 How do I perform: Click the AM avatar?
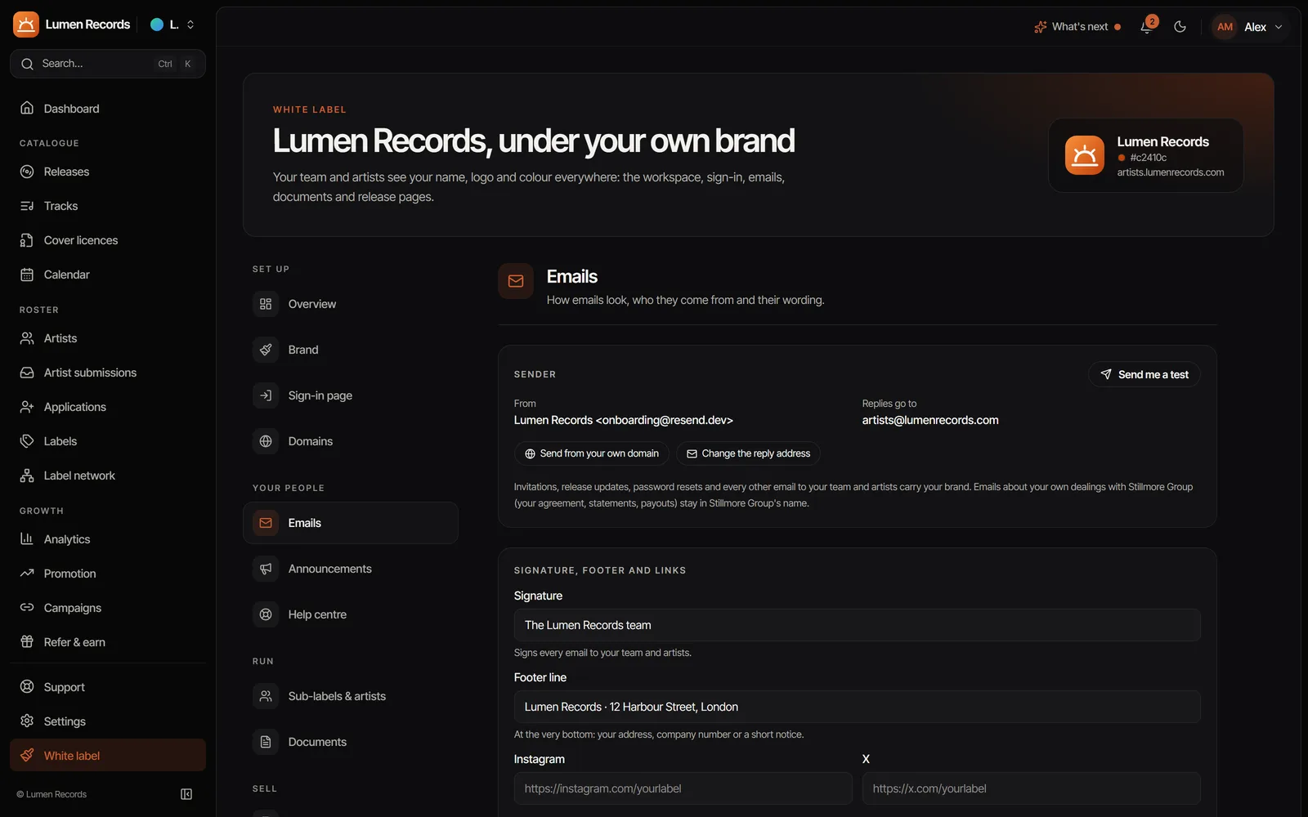tap(1225, 27)
